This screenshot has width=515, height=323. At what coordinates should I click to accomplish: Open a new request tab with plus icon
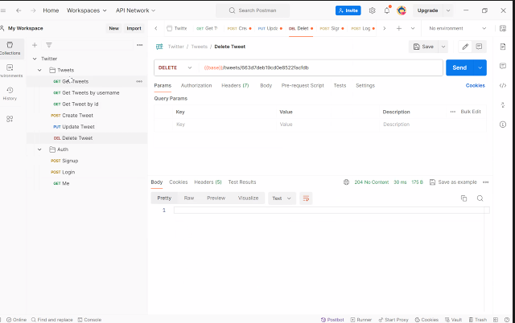[399, 29]
